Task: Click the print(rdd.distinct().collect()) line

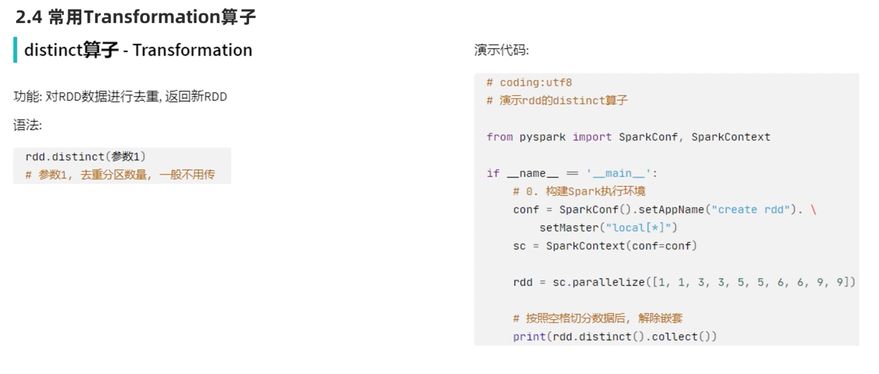Action: 615,337
